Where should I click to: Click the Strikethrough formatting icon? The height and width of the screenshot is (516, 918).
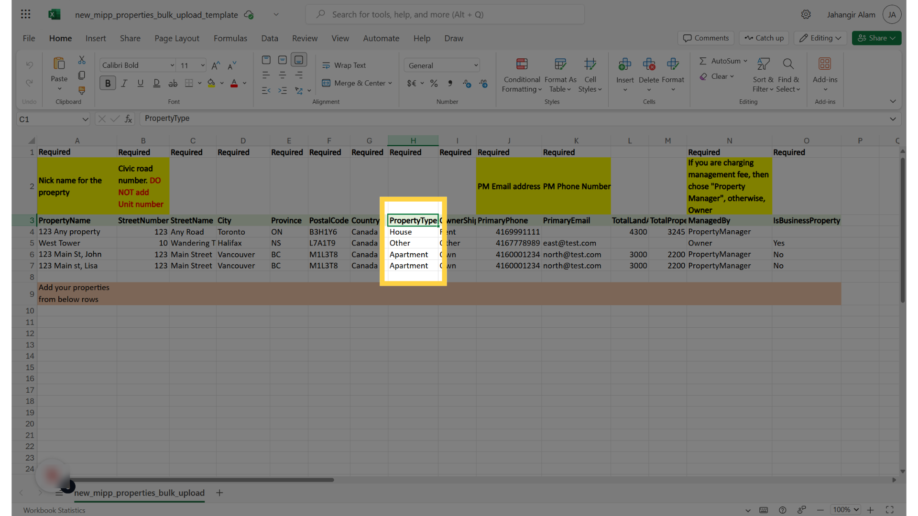(173, 83)
